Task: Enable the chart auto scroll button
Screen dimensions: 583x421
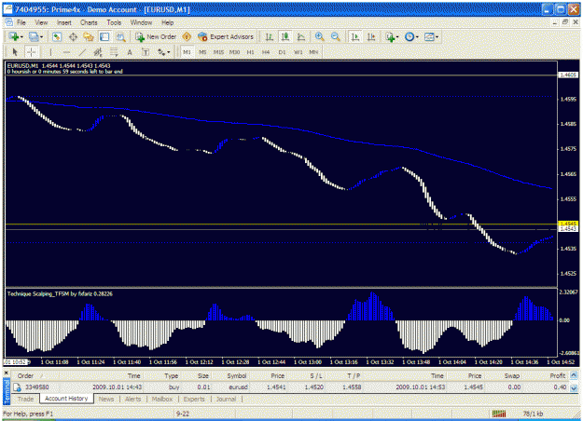Action: [x=355, y=36]
